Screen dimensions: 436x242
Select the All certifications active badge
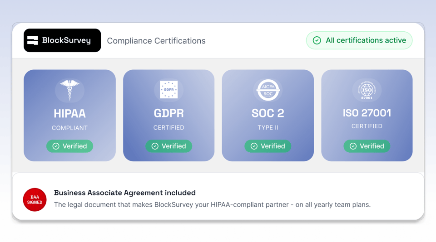[x=359, y=40]
